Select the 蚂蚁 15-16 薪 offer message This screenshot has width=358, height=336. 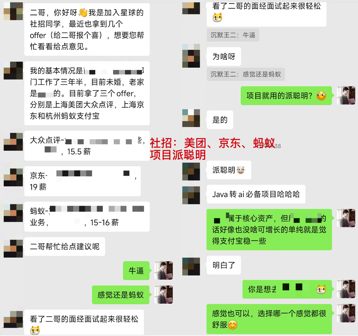(x=87, y=217)
